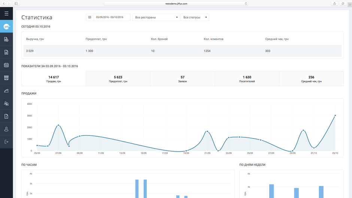Click the user profile icon in sidebar
Image resolution: width=352 pixels, height=198 pixels.
coord(6,129)
